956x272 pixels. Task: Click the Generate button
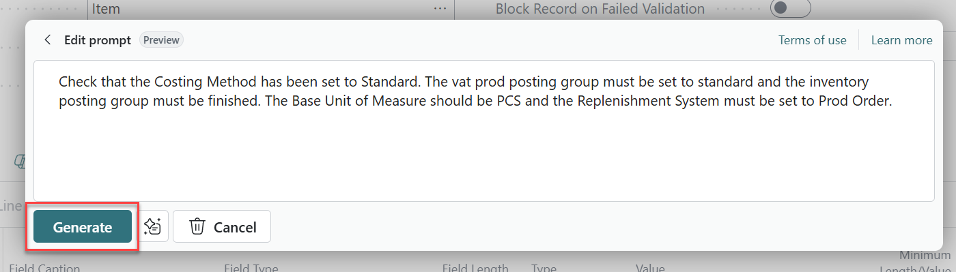[x=83, y=227]
